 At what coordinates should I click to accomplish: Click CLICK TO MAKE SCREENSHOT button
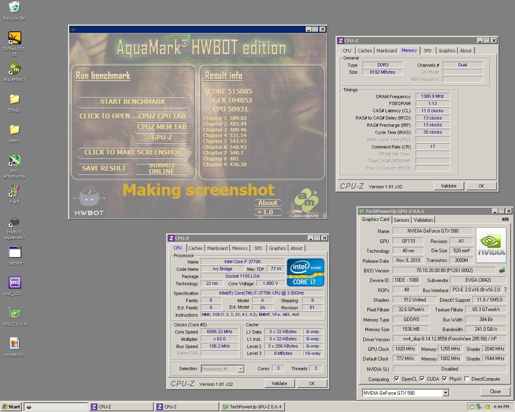(x=133, y=152)
